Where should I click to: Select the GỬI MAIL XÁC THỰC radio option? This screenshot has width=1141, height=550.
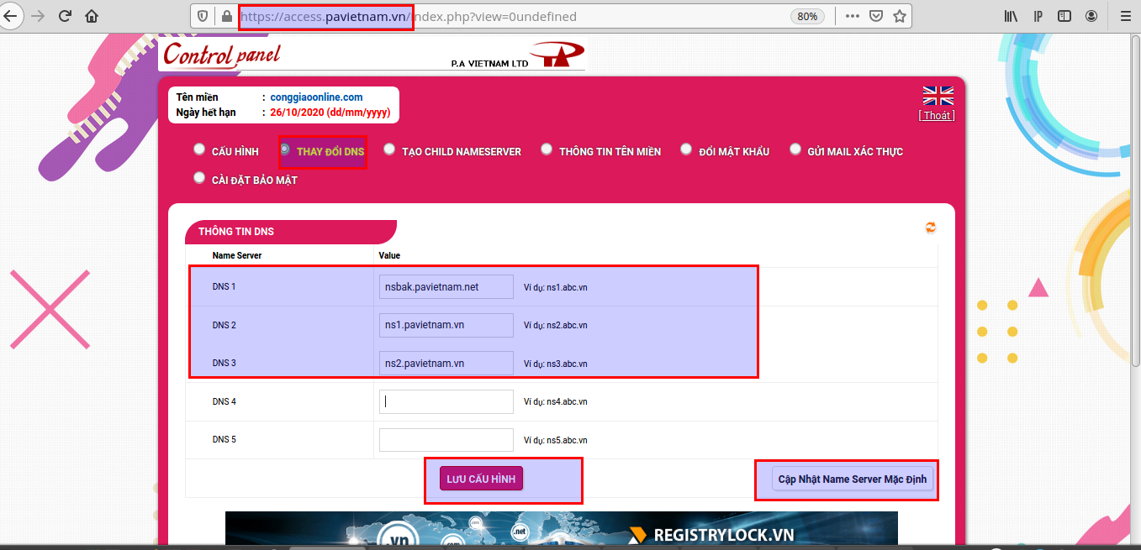coord(795,149)
